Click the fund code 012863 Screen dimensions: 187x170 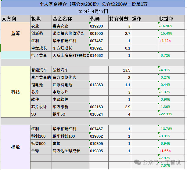99,85
